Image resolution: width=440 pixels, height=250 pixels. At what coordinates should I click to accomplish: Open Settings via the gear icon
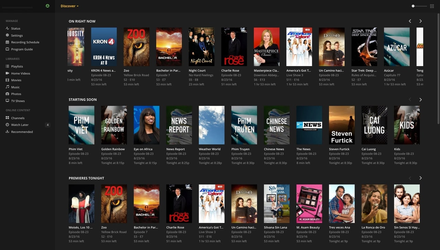(7, 35)
